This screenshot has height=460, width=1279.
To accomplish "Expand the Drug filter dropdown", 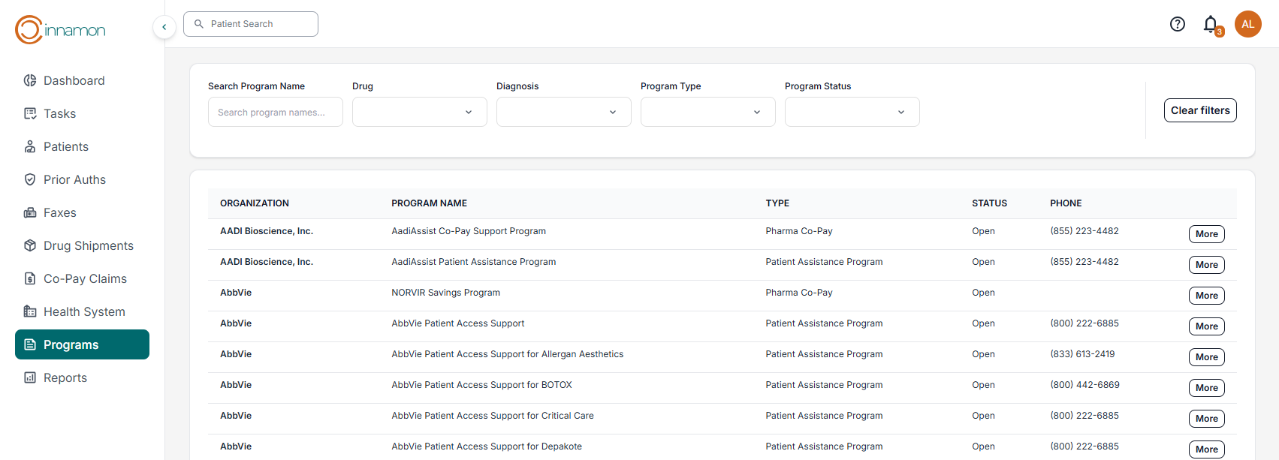I will (419, 112).
